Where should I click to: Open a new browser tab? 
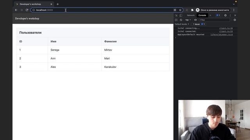pos(57,4)
